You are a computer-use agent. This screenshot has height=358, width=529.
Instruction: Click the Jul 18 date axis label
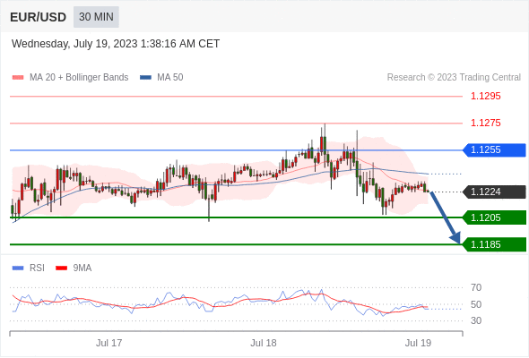(263, 343)
